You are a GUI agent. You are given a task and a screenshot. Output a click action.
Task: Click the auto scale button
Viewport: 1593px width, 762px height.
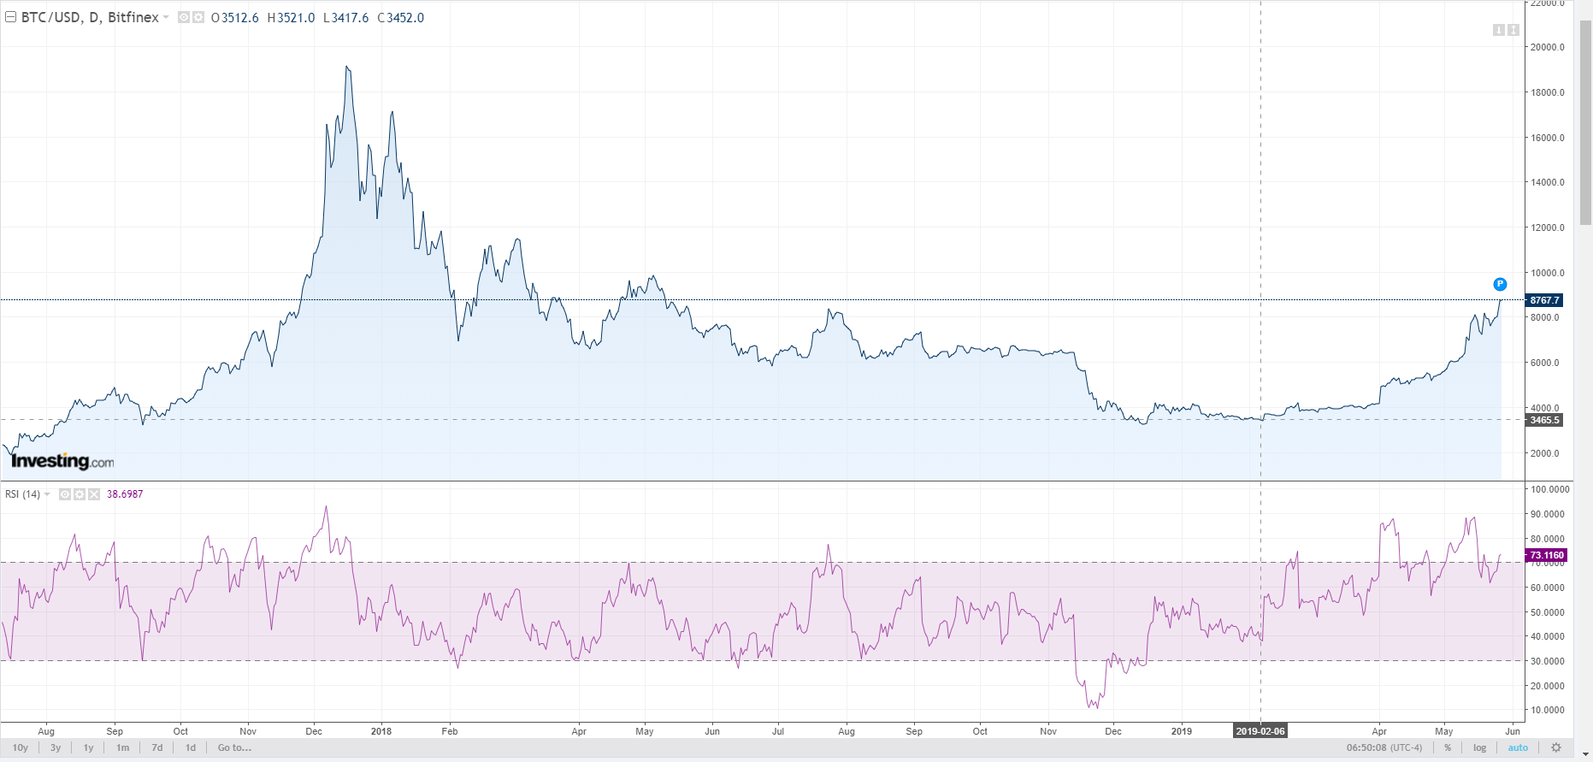[1518, 747]
